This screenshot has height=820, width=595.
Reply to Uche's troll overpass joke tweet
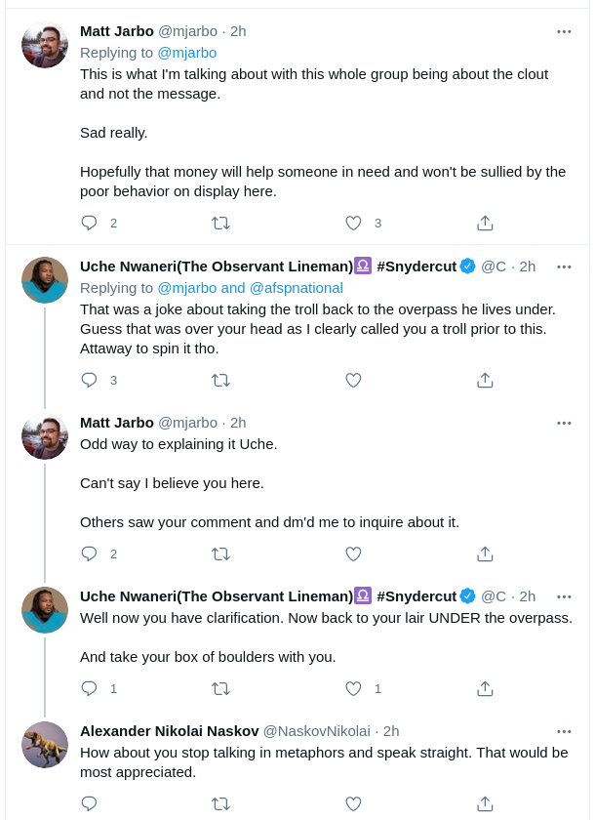coord(90,380)
